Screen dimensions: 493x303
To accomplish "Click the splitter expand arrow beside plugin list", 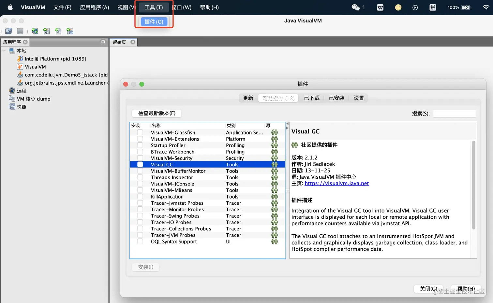I will pyautogui.click(x=287, y=128).
